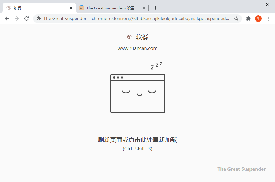Click the grayed-out forward arrow
The image size is (275, 182).
click(x=17, y=19)
